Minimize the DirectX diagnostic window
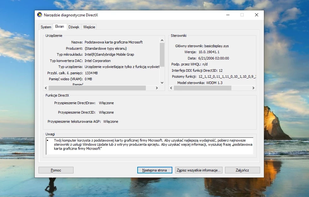Screen dimensions: 309x197 228,15
